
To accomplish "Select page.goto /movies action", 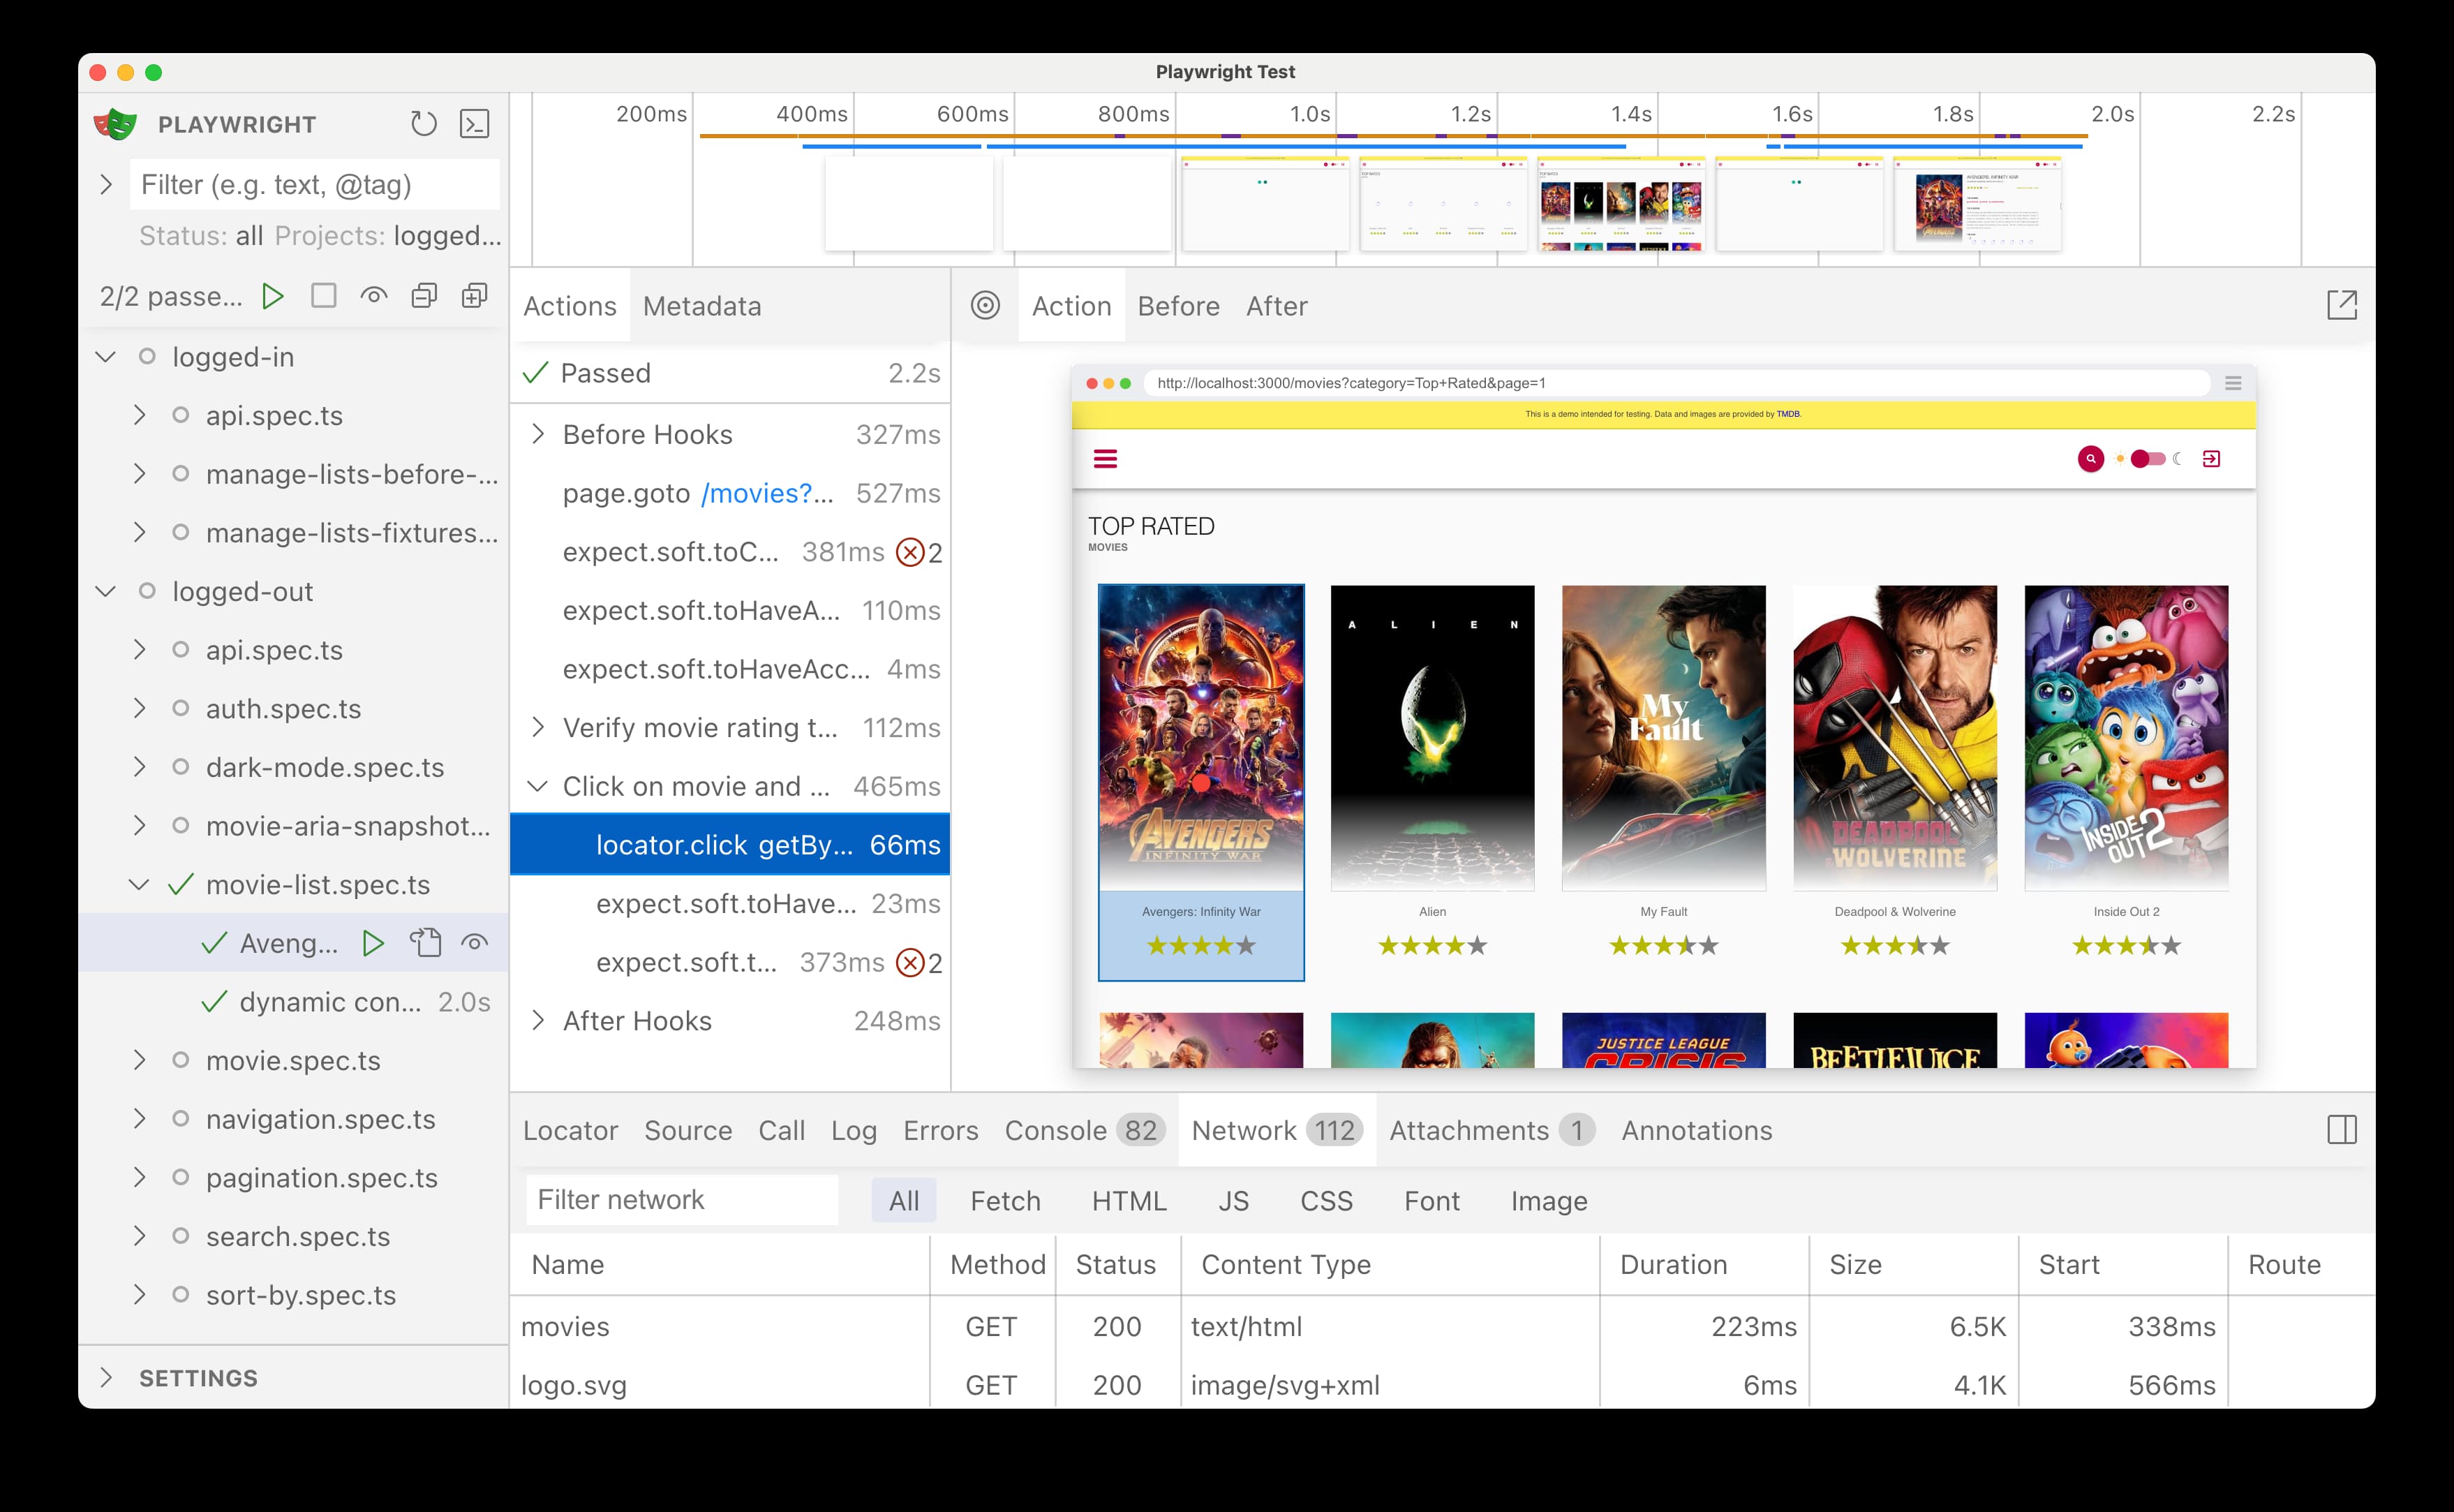I will pyautogui.click(x=729, y=493).
